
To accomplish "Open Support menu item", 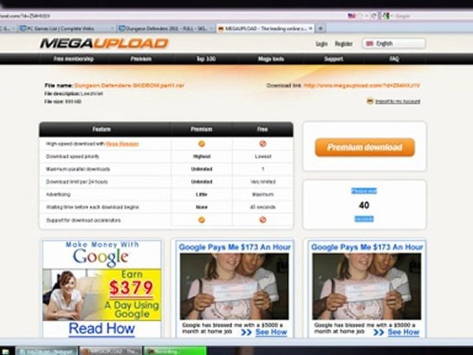I will [x=334, y=59].
